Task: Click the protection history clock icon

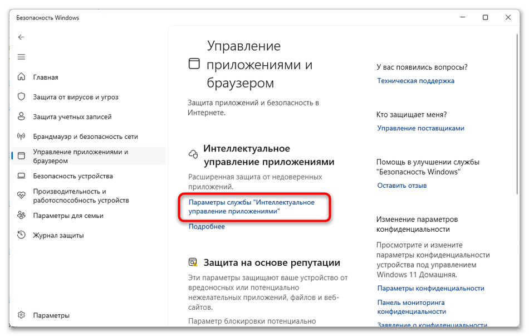Action: click(21, 235)
